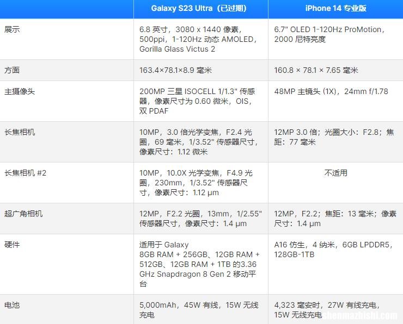The image size is (403, 324).
Task: Click the 200MP 三星 ISOCELL main camera cell
Action: [x=201, y=101]
